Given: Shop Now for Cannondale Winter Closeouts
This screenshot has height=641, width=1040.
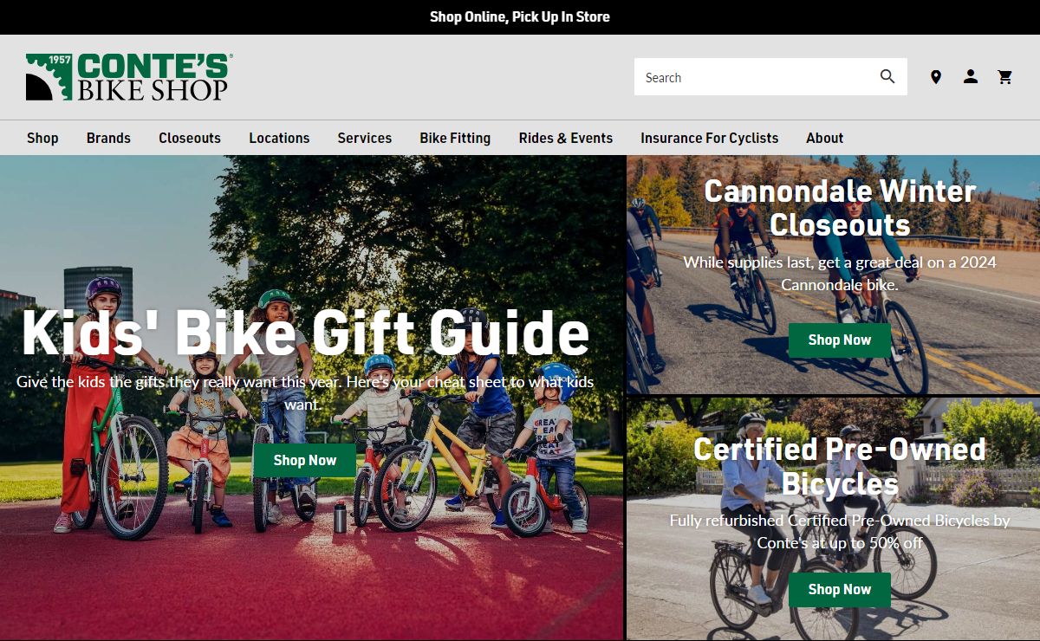Looking at the screenshot, I should [x=840, y=340].
